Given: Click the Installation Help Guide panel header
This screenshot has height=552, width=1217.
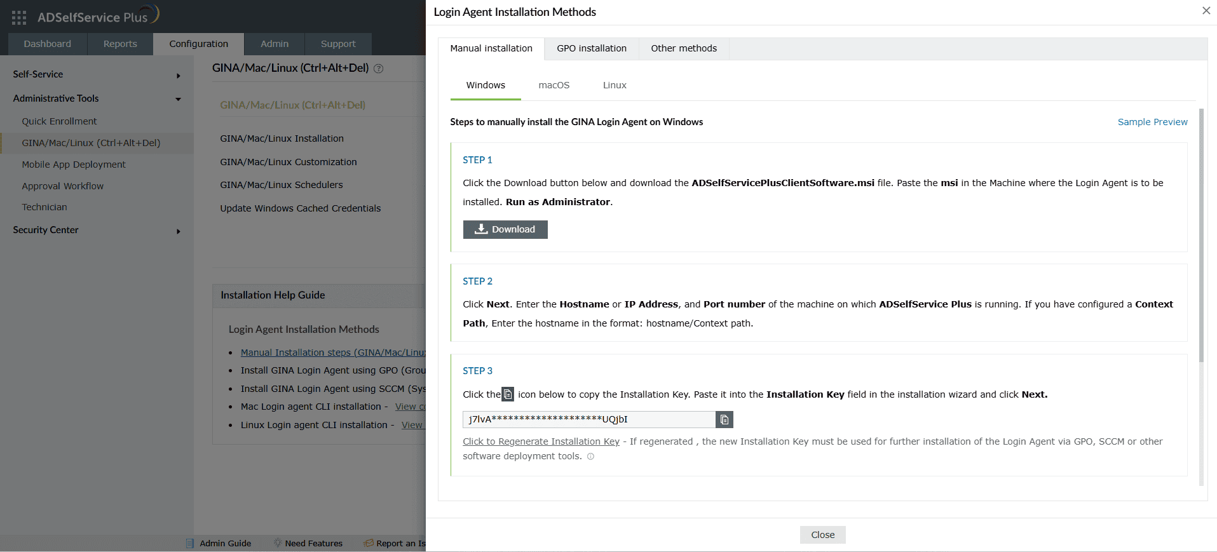Looking at the screenshot, I should [319, 295].
